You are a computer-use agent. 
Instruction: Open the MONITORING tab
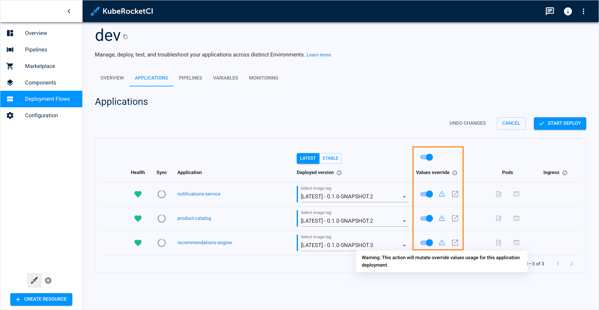pyautogui.click(x=263, y=78)
